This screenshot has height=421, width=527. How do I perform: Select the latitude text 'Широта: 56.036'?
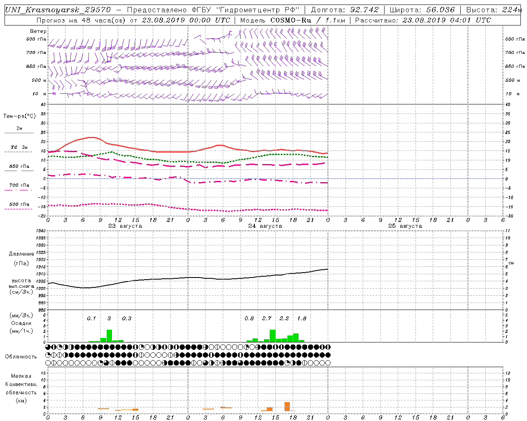(x=422, y=10)
